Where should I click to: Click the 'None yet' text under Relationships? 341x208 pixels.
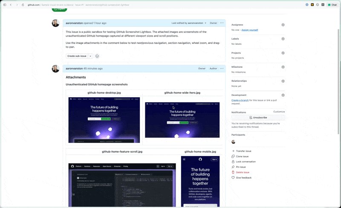[x=236, y=86]
